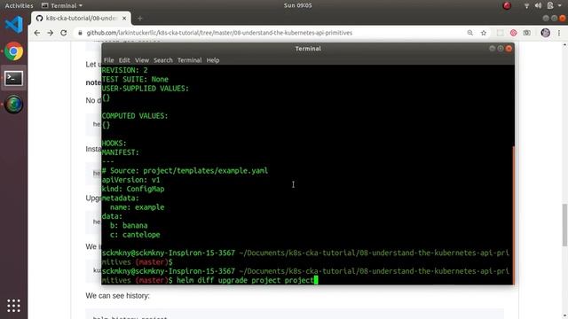Launch Google Chrome from the dock

pos(14,51)
